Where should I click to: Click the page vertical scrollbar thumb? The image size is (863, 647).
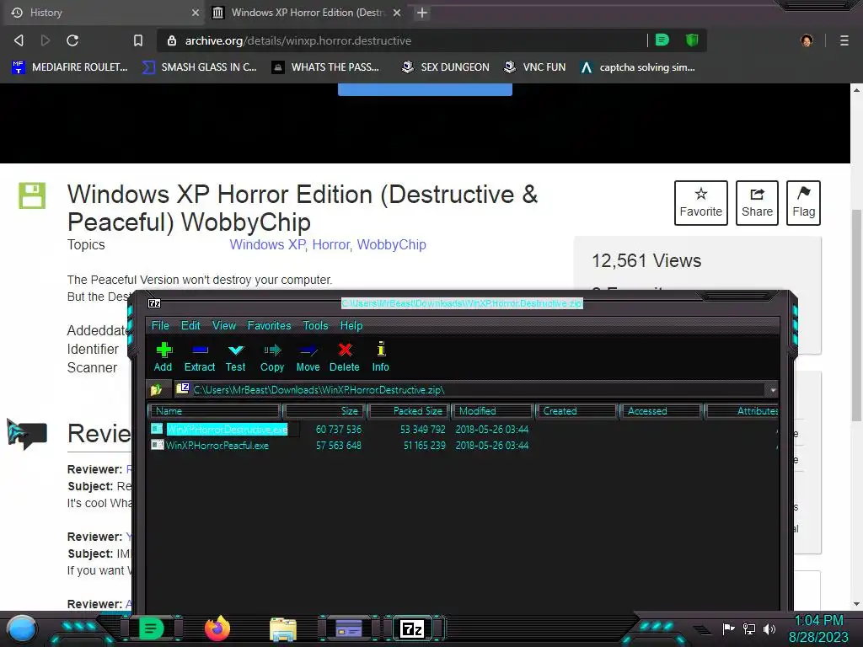(x=856, y=315)
